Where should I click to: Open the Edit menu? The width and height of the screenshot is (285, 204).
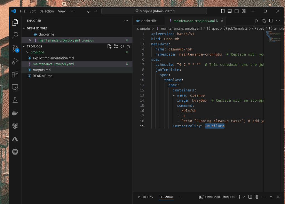click(33, 11)
